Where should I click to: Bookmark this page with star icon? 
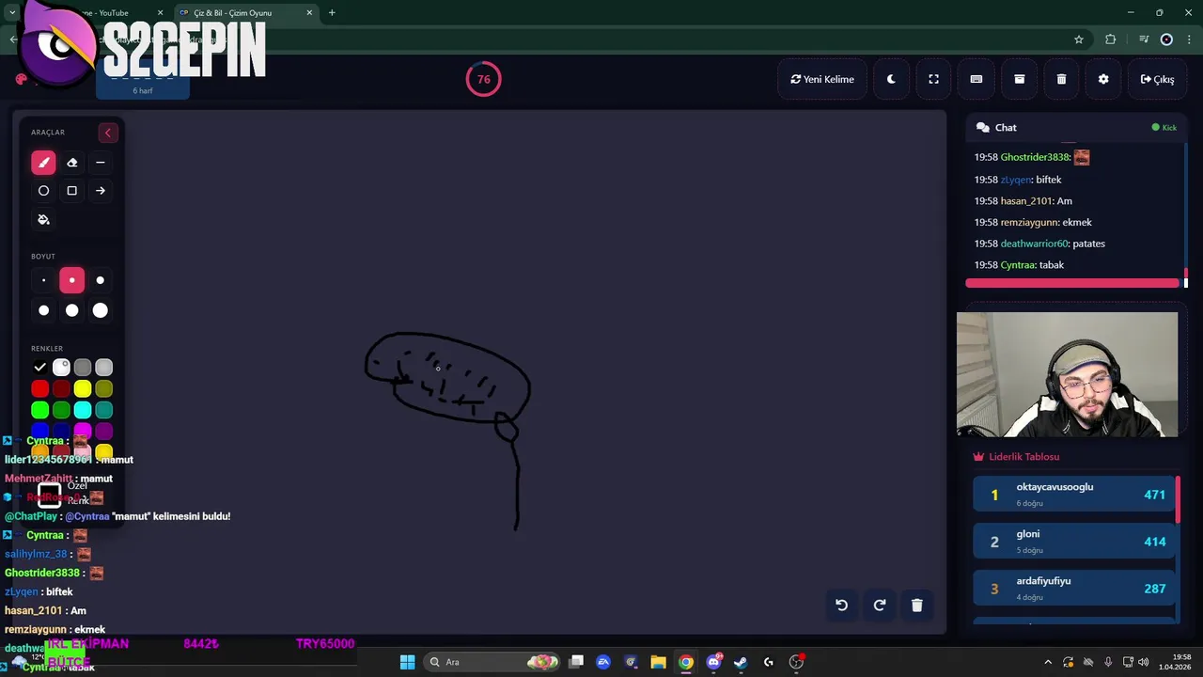[1079, 39]
